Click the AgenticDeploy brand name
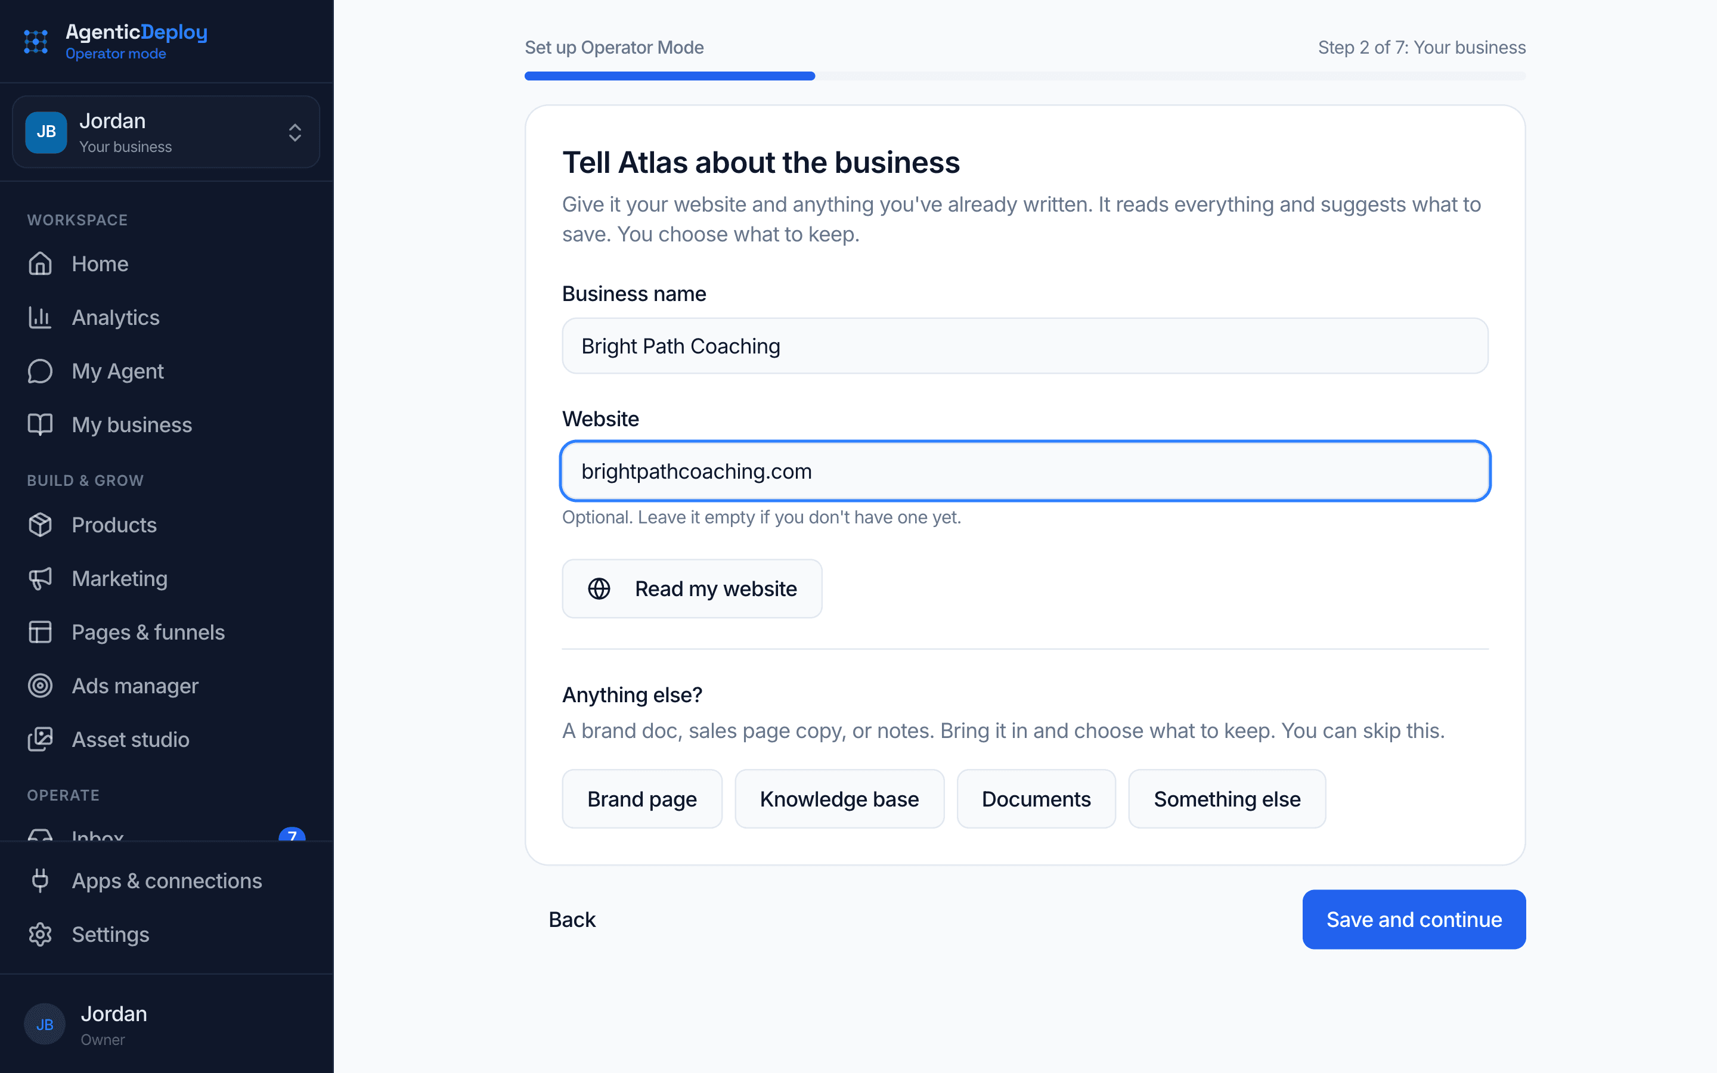The height and width of the screenshot is (1073, 1717). [136, 32]
